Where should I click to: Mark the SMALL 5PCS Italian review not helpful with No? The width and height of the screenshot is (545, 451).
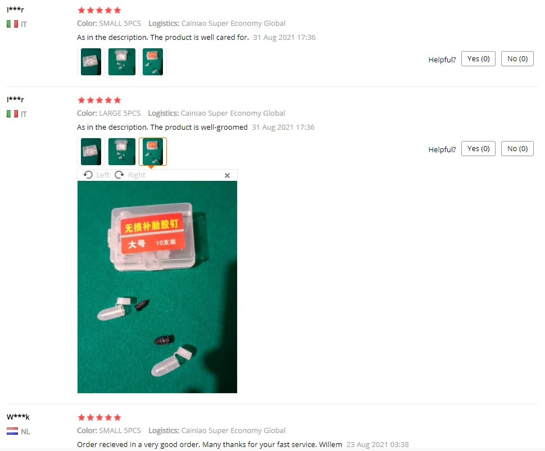click(517, 59)
